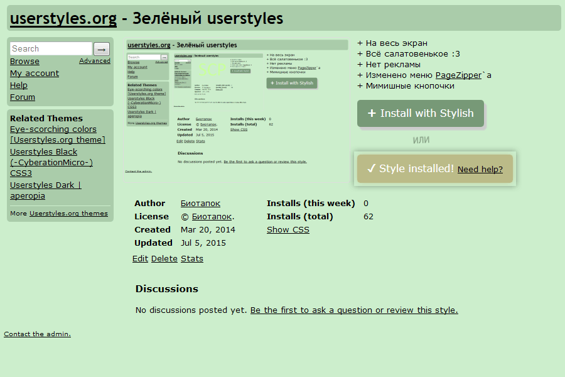Be the first to review link

[354, 310]
